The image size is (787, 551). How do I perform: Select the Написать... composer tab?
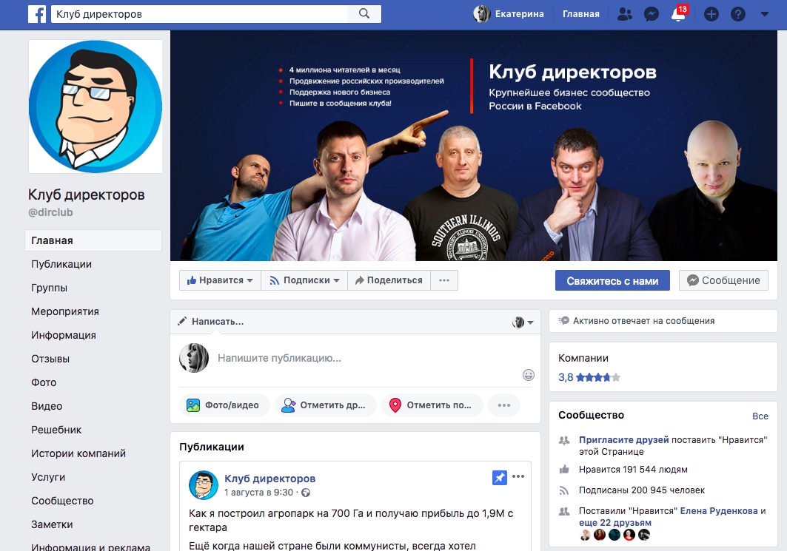tap(211, 322)
